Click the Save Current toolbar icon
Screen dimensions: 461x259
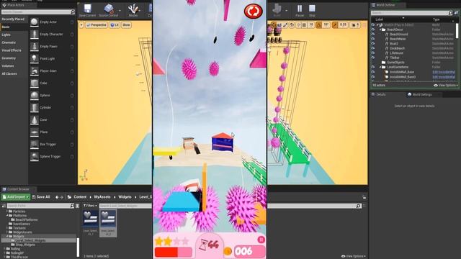point(87,8)
